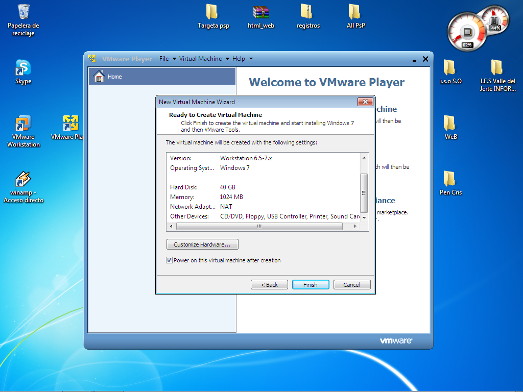Toggle Power on this virtual machine checkbox

tap(170, 260)
